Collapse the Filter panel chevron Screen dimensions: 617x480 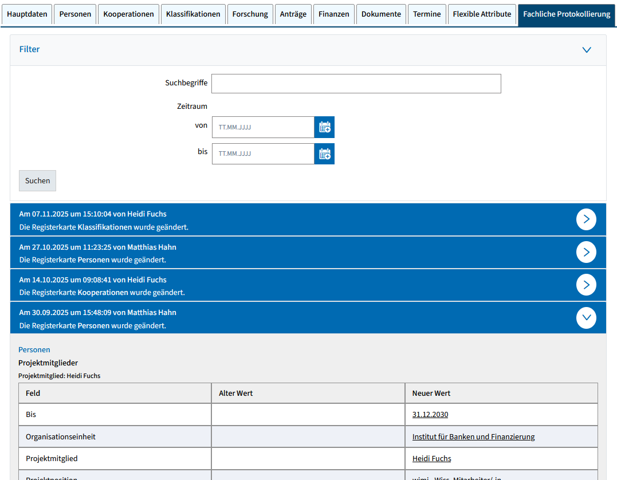[586, 50]
